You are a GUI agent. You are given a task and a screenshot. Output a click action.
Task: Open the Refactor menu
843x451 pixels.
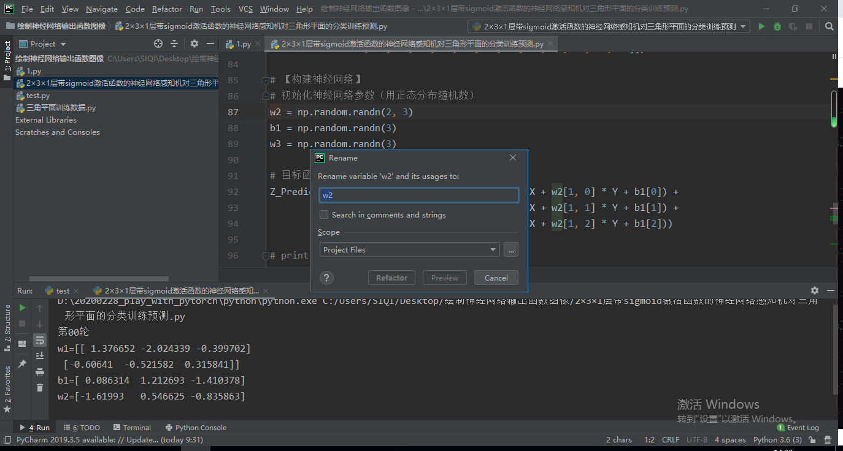(167, 9)
